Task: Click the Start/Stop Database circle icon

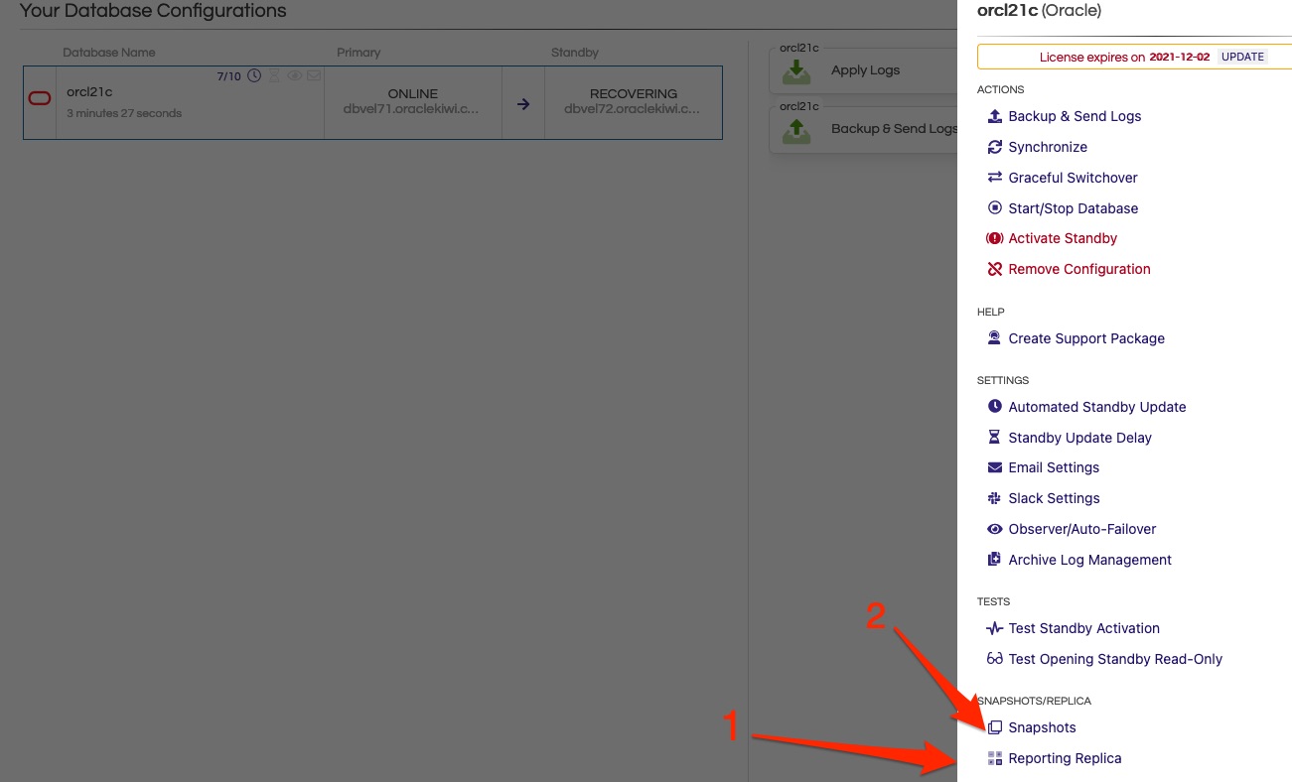Action: pyautogui.click(x=994, y=208)
